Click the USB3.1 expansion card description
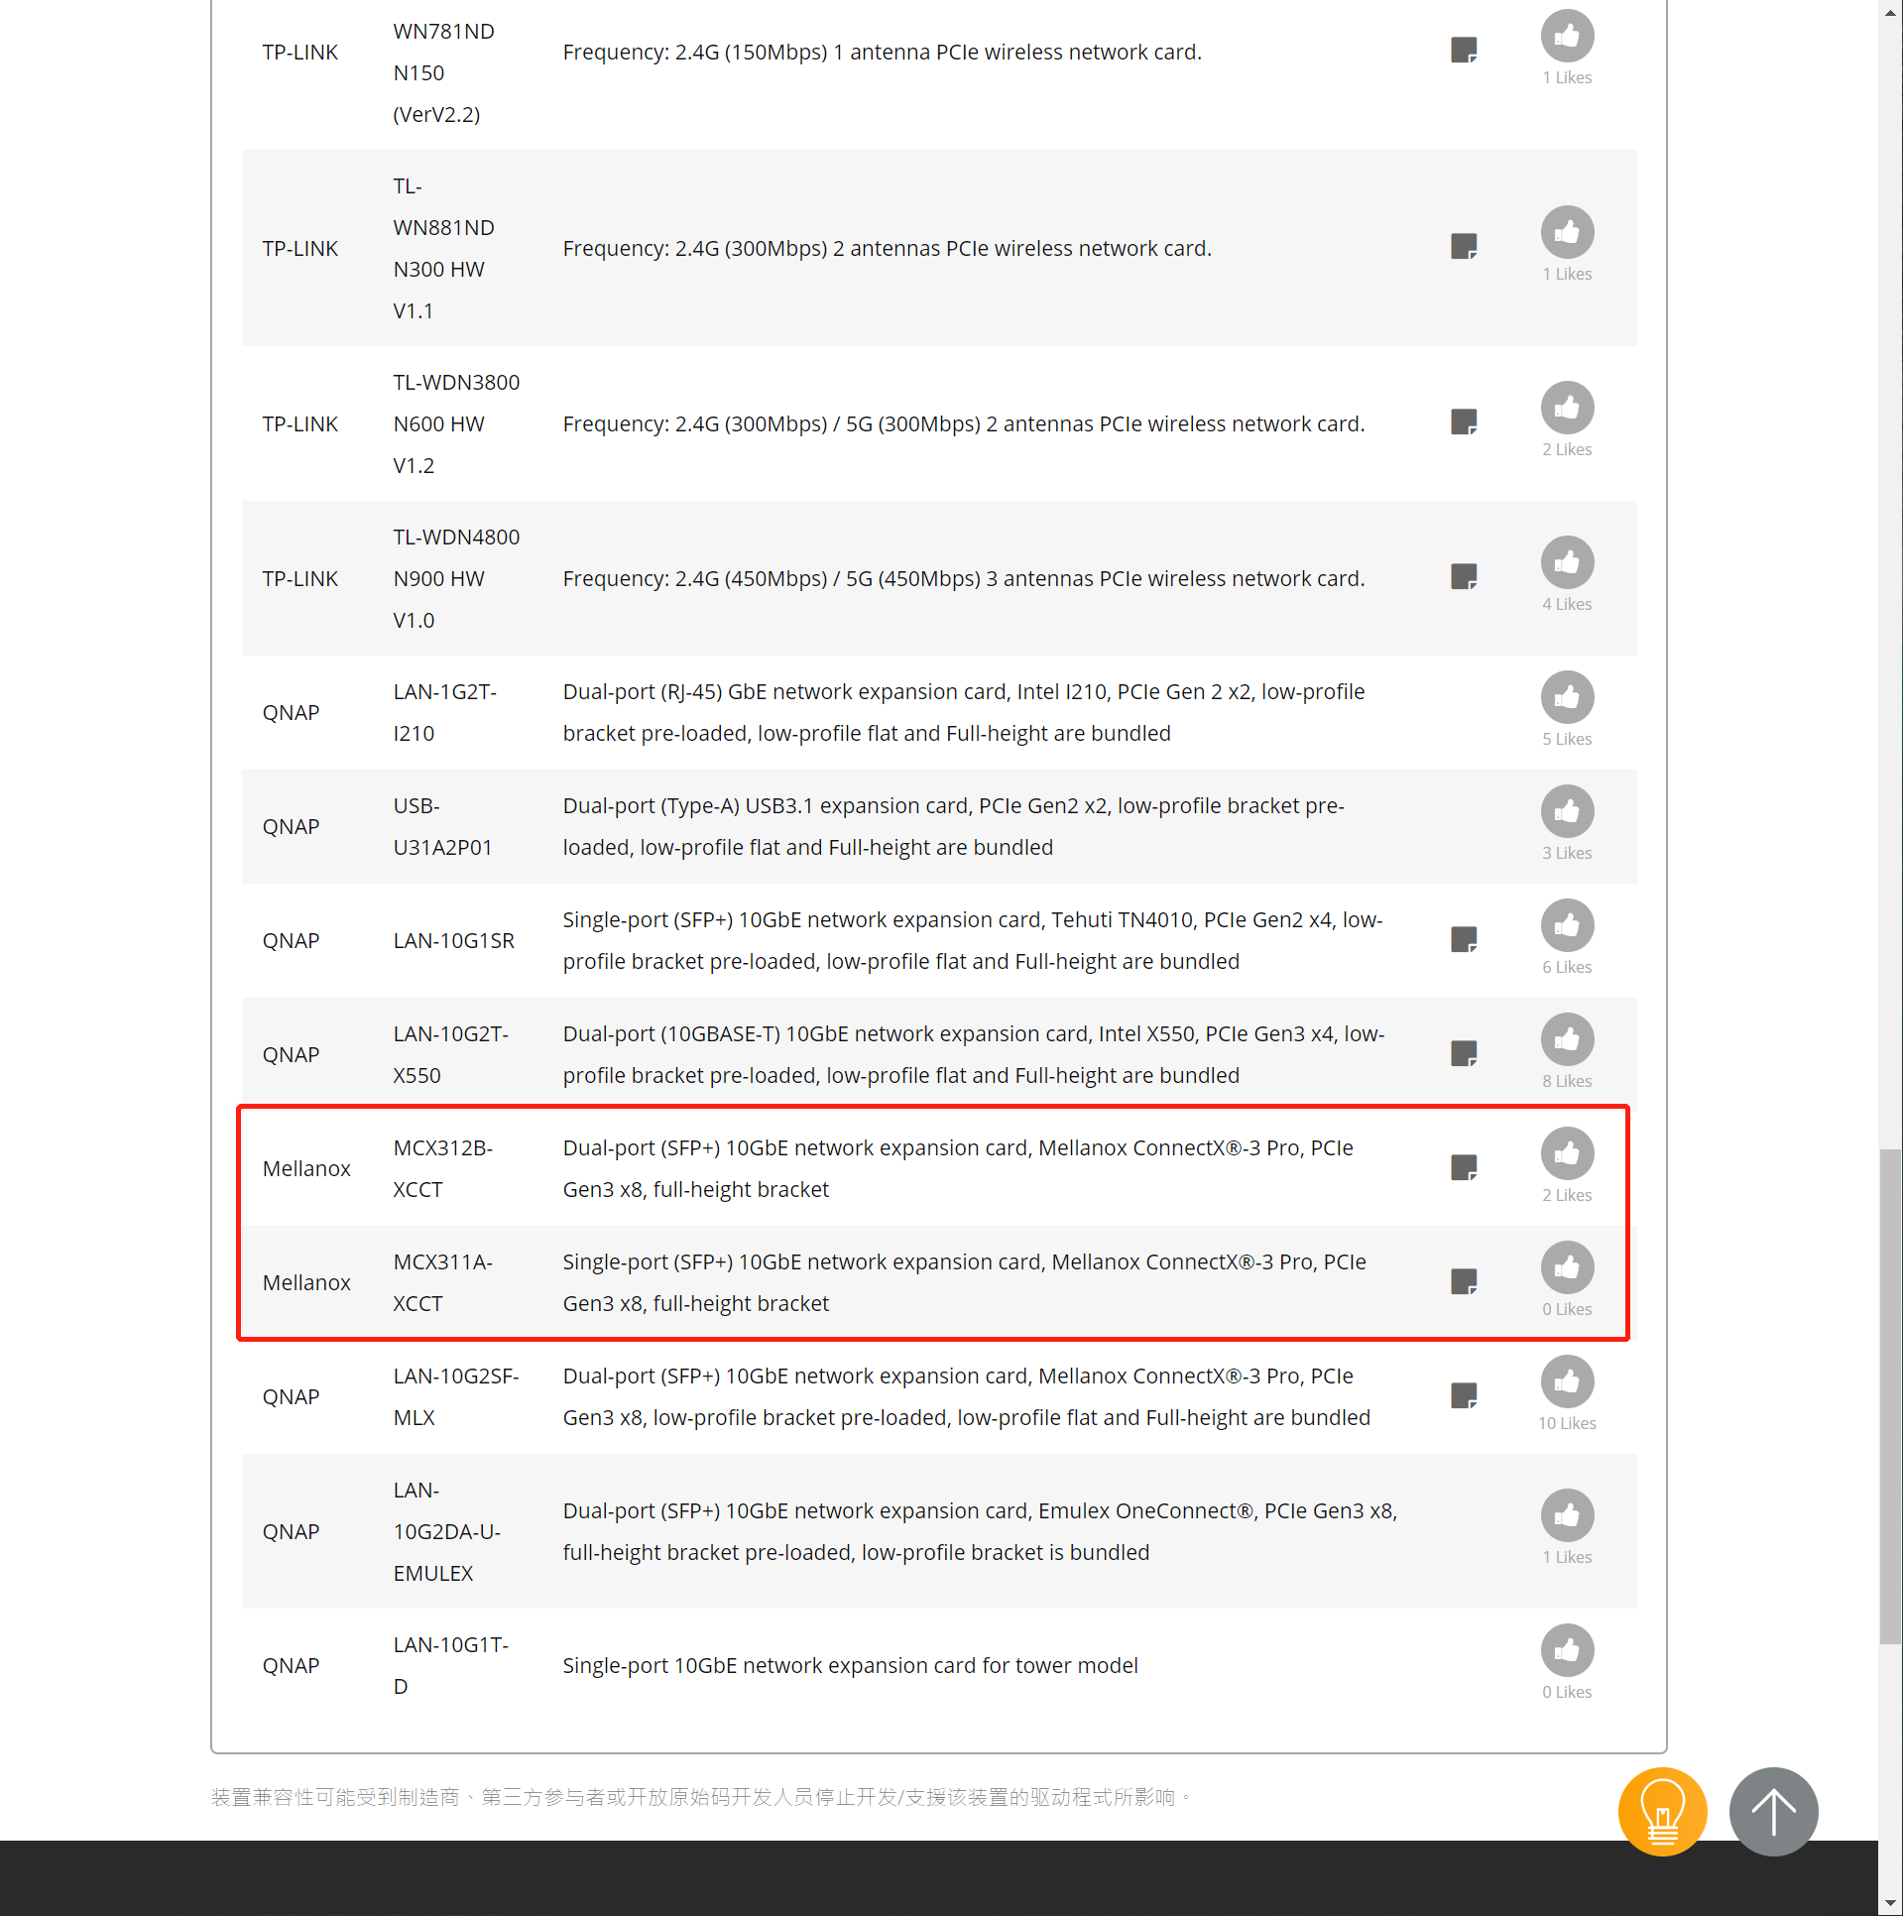This screenshot has height=1916, width=1903. click(953, 827)
